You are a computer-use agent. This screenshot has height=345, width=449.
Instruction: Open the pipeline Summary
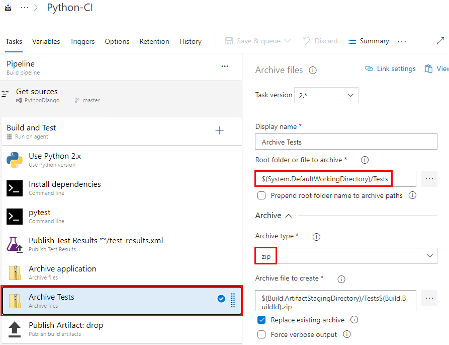[x=368, y=41]
